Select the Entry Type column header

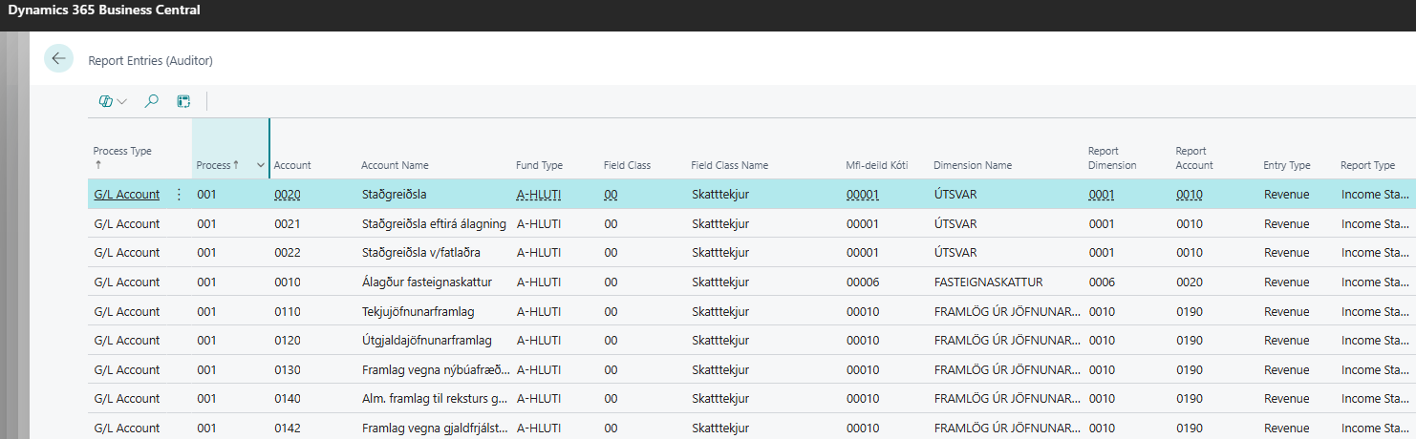point(1286,165)
